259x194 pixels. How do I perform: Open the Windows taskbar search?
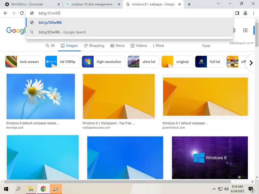18,189
